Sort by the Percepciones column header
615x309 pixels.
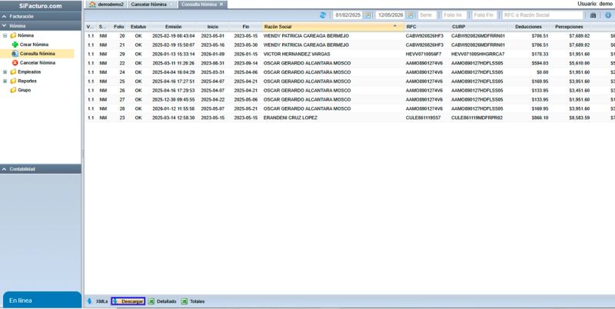pos(570,27)
